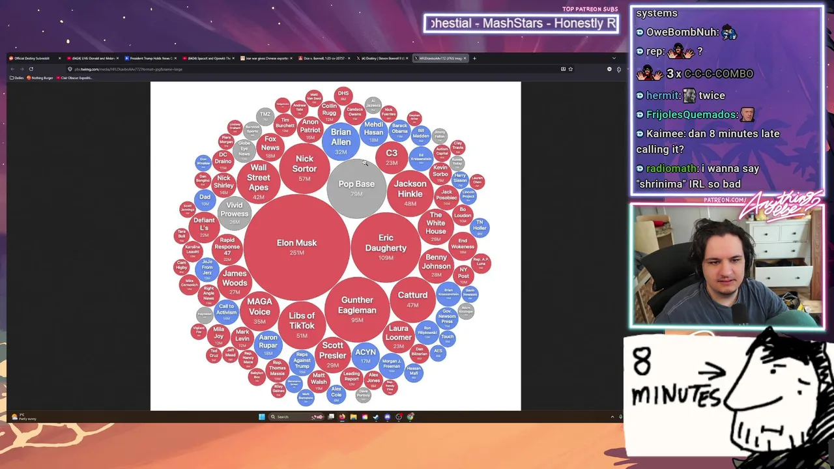Switch to SpaceX and OpenAI tab
Viewport: 834px width, 469px height.
click(x=207, y=59)
